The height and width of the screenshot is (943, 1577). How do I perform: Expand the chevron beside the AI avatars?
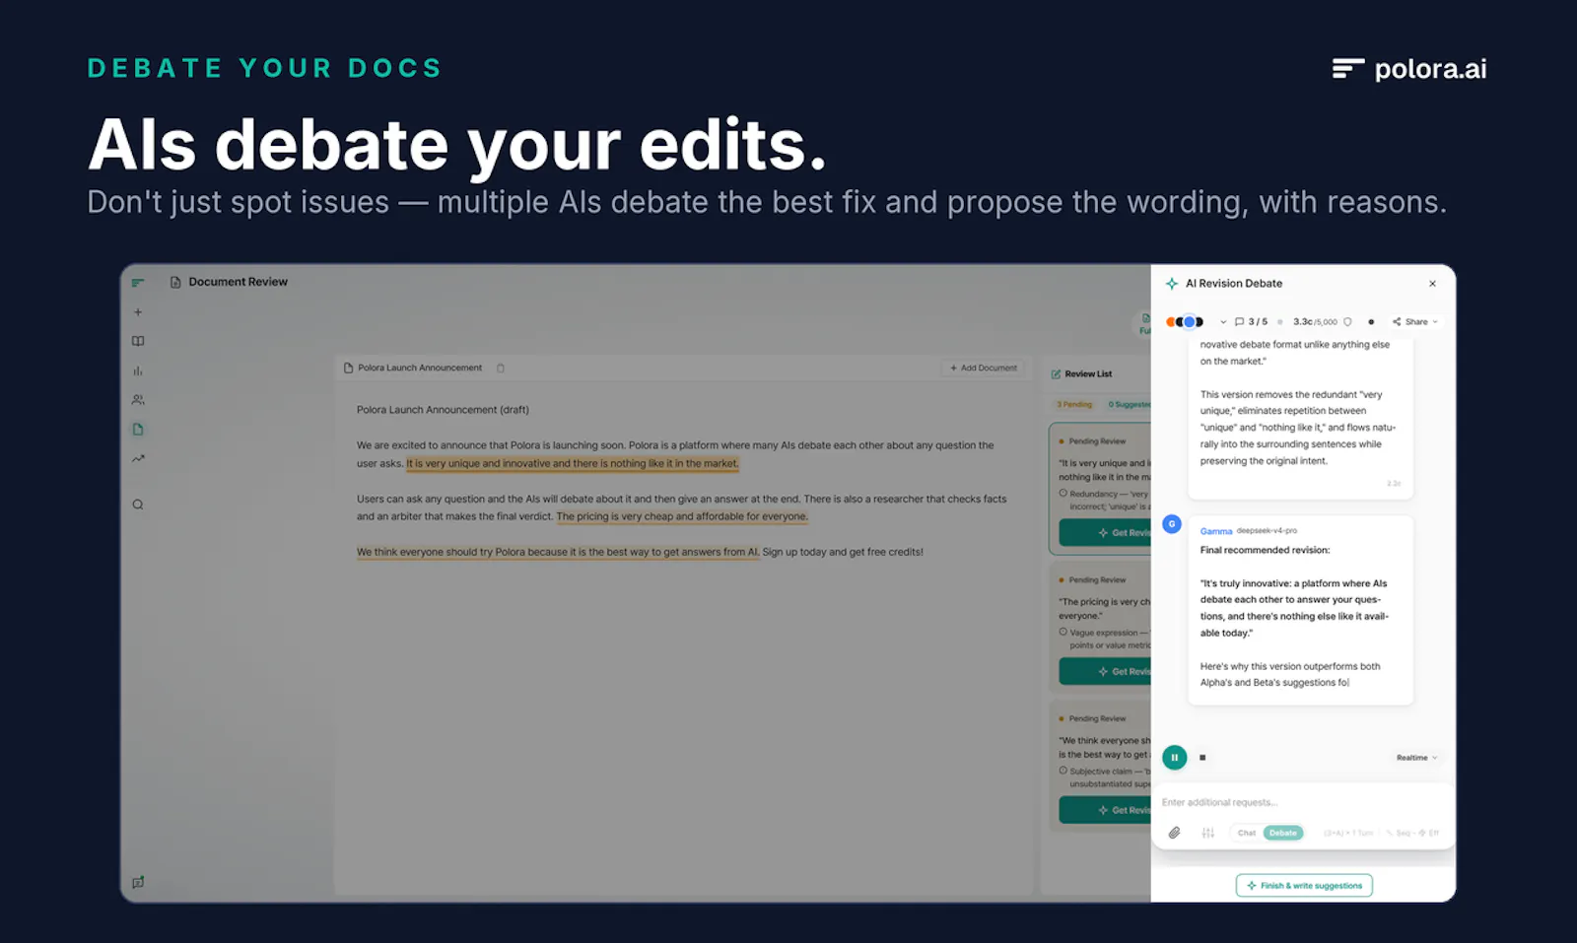(x=1223, y=322)
